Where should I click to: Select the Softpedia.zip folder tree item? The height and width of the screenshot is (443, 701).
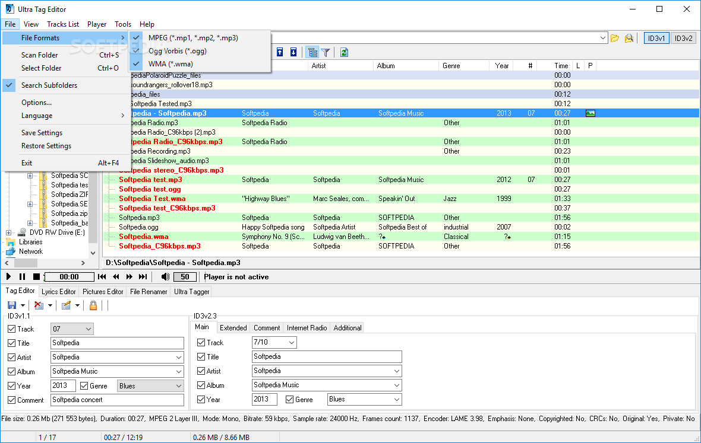pyautogui.click(x=70, y=213)
